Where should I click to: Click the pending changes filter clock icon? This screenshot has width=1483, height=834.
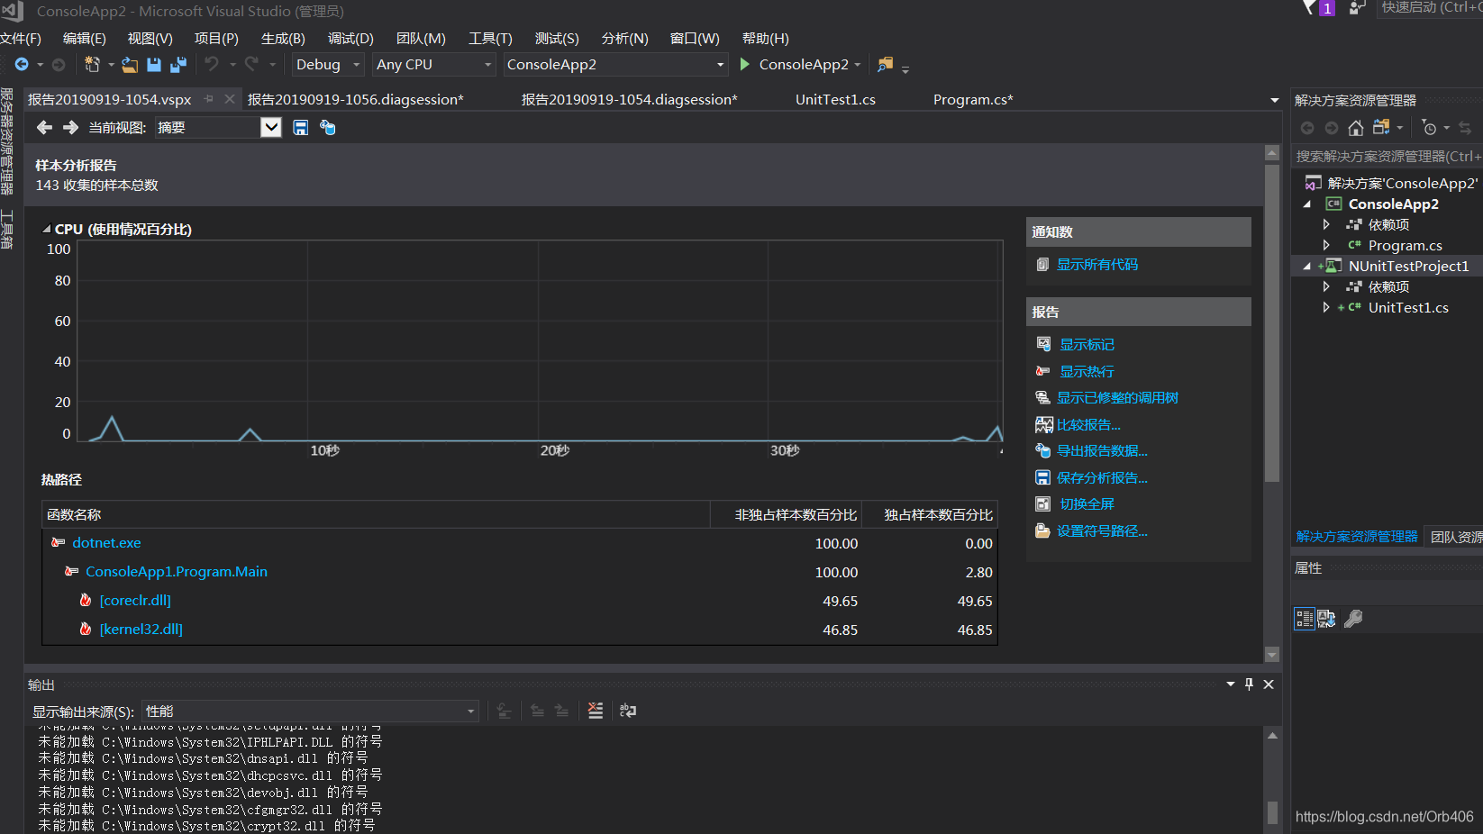click(1429, 128)
